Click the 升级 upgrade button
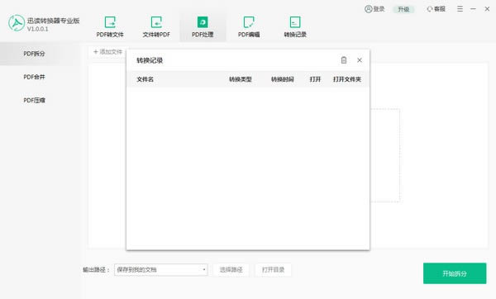496x299 pixels. tap(403, 9)
